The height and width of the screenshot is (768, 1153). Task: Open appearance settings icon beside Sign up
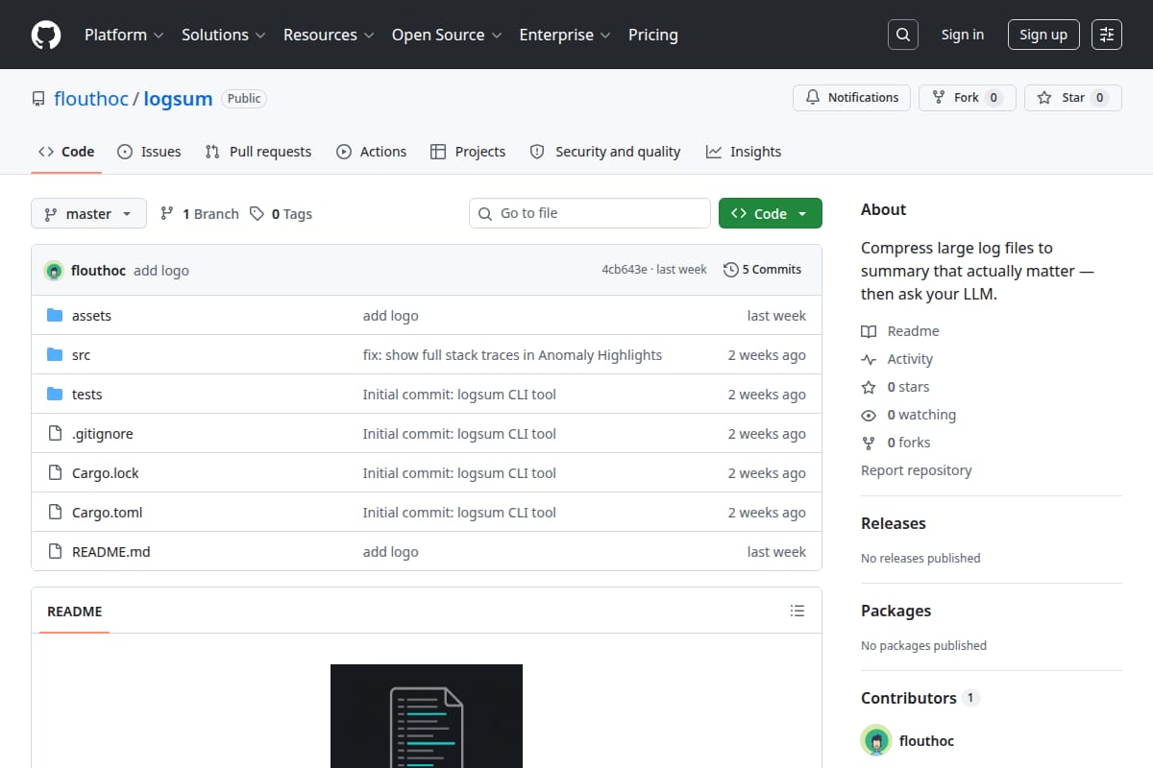pos(1107,35)
